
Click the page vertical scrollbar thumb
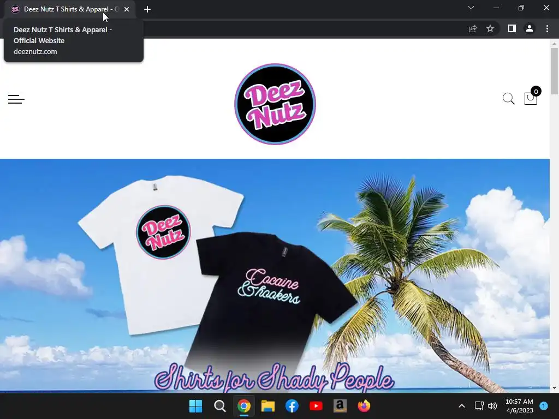coord(554,71)
